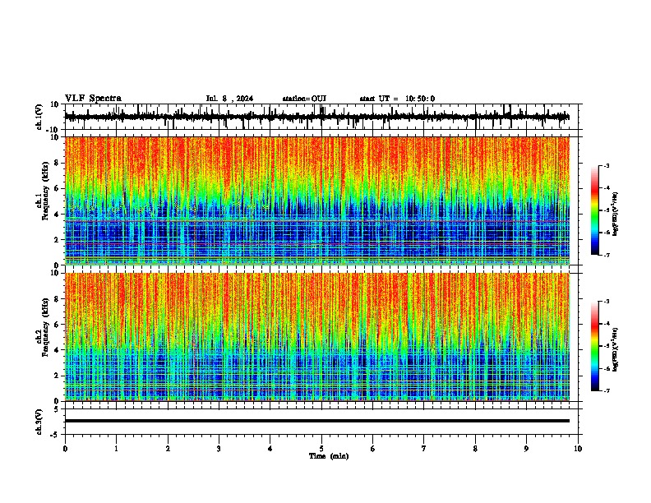The height and width of the screenshot is (503, 651).
Task: Click the "4" kHz tick on ch.2 spectrogram
Action: click(x=57, y=350)
